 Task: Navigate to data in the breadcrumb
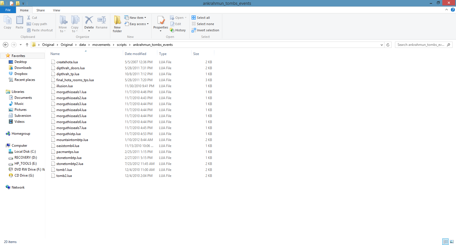[82, 45]
